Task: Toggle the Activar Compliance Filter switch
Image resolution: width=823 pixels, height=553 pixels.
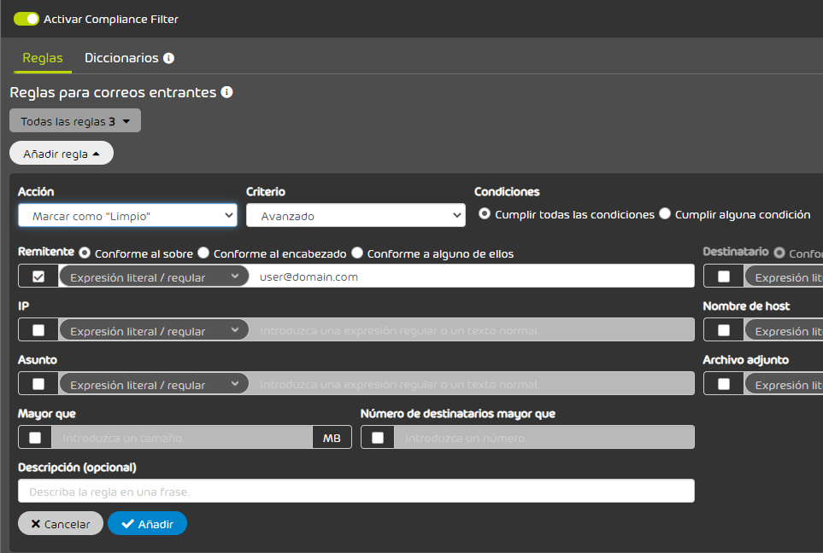Action: tap(26, 20)
